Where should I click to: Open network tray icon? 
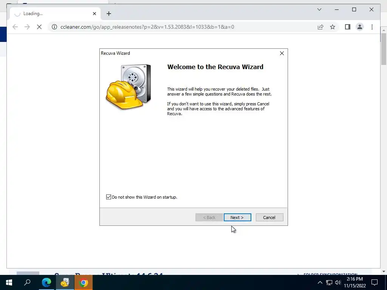(x=329, y=282)
